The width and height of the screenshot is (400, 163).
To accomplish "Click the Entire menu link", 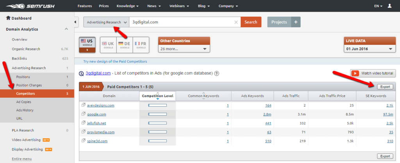I will point(22,159).
